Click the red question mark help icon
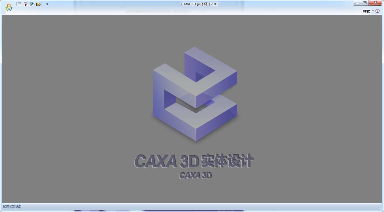The height and width of the screenshot is (212, 384). (x=378, y=11)
